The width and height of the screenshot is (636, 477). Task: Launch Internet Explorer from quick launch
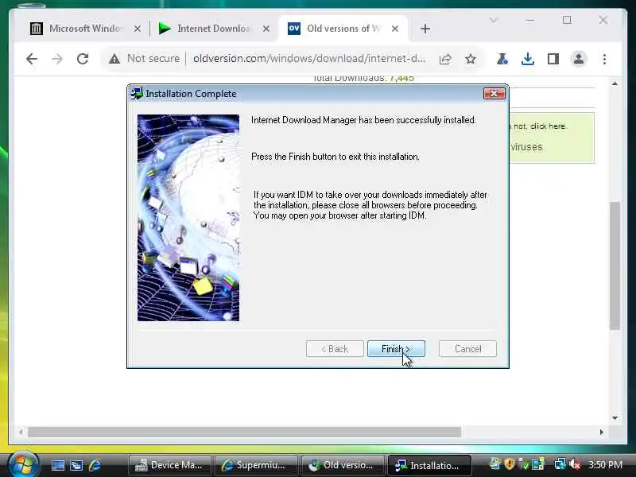(x=95, y=465)
